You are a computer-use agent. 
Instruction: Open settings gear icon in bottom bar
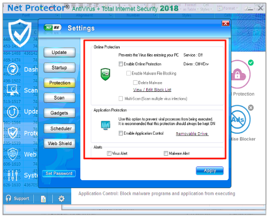pyautogui.click(x=61, y=199)
